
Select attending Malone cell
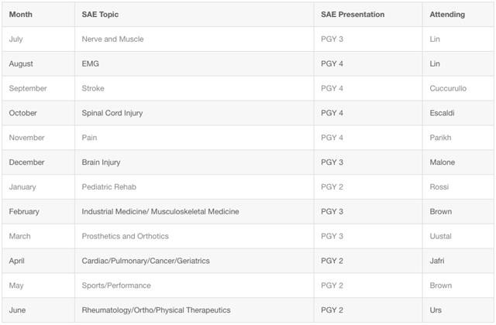click(x=444, y=162)
